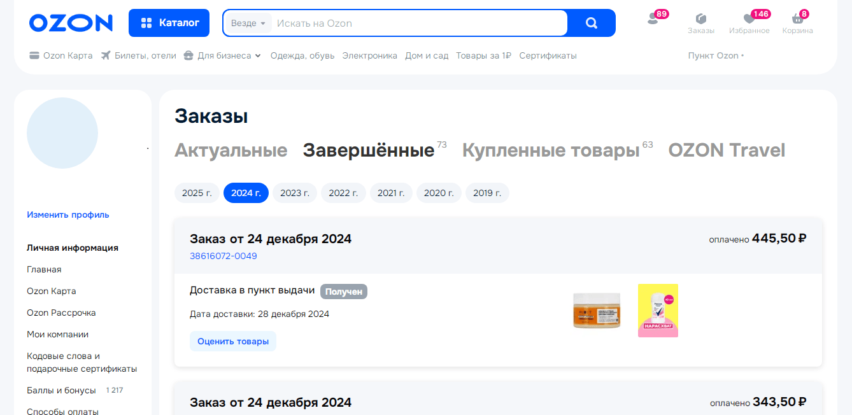This screenshot has height=415, width=852.
Task: Open Одежда, обувь category
Action: pyautogui.click(x=302, y=55)
